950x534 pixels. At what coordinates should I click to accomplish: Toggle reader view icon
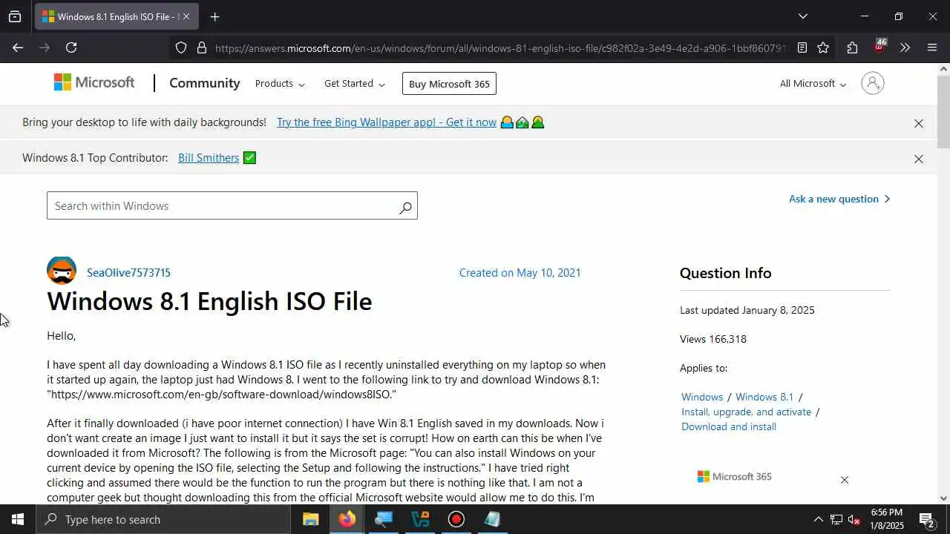802,47
